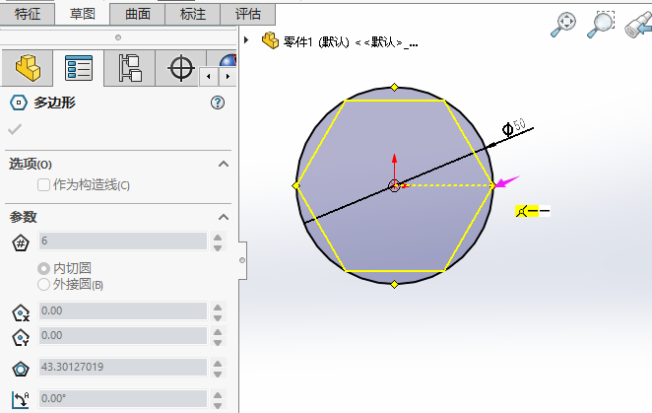This screenshot has height=413, width=652.
Task: Collapse the 参数 section
Action: (x=224, y=217)
